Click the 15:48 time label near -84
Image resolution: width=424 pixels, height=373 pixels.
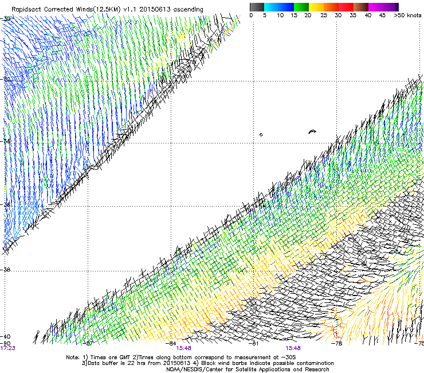(183, 348)
